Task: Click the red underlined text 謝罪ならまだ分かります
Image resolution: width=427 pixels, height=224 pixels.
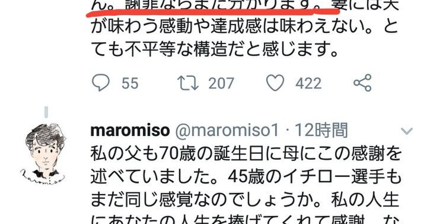Action: [219, 5]
